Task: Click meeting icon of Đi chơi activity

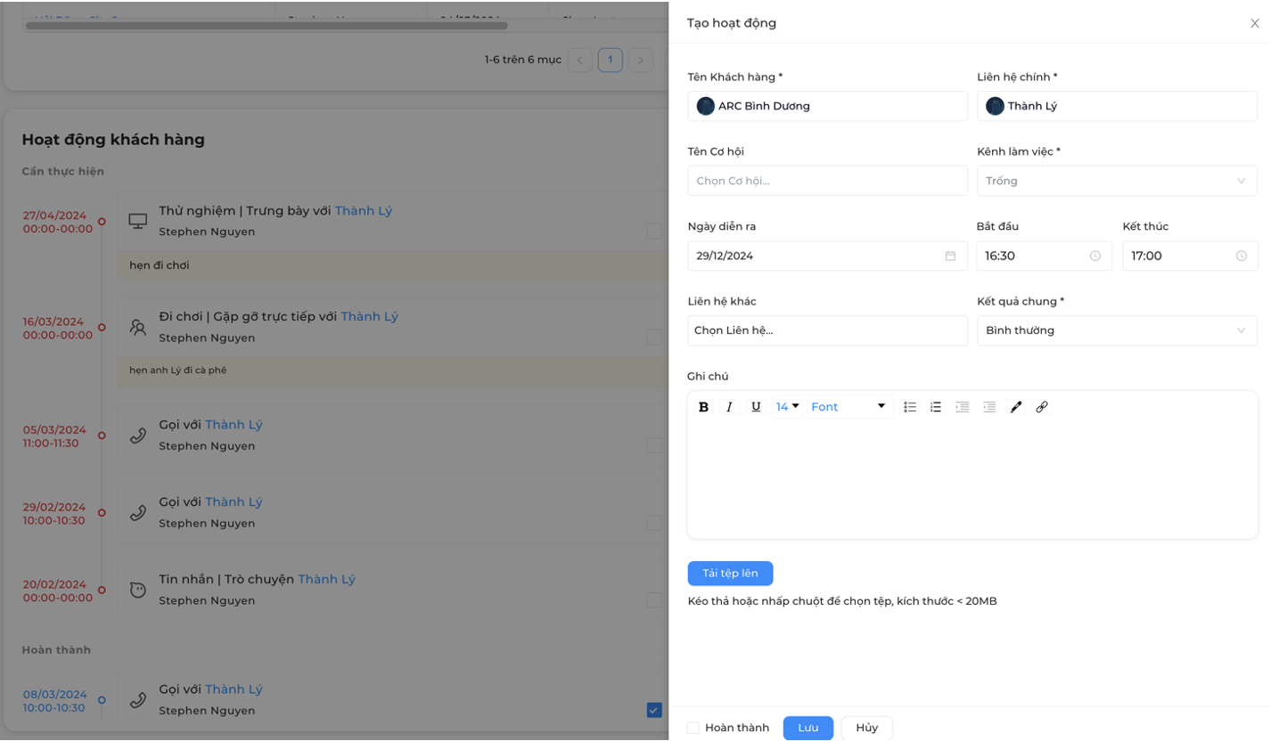Action: tap(137, 327)
